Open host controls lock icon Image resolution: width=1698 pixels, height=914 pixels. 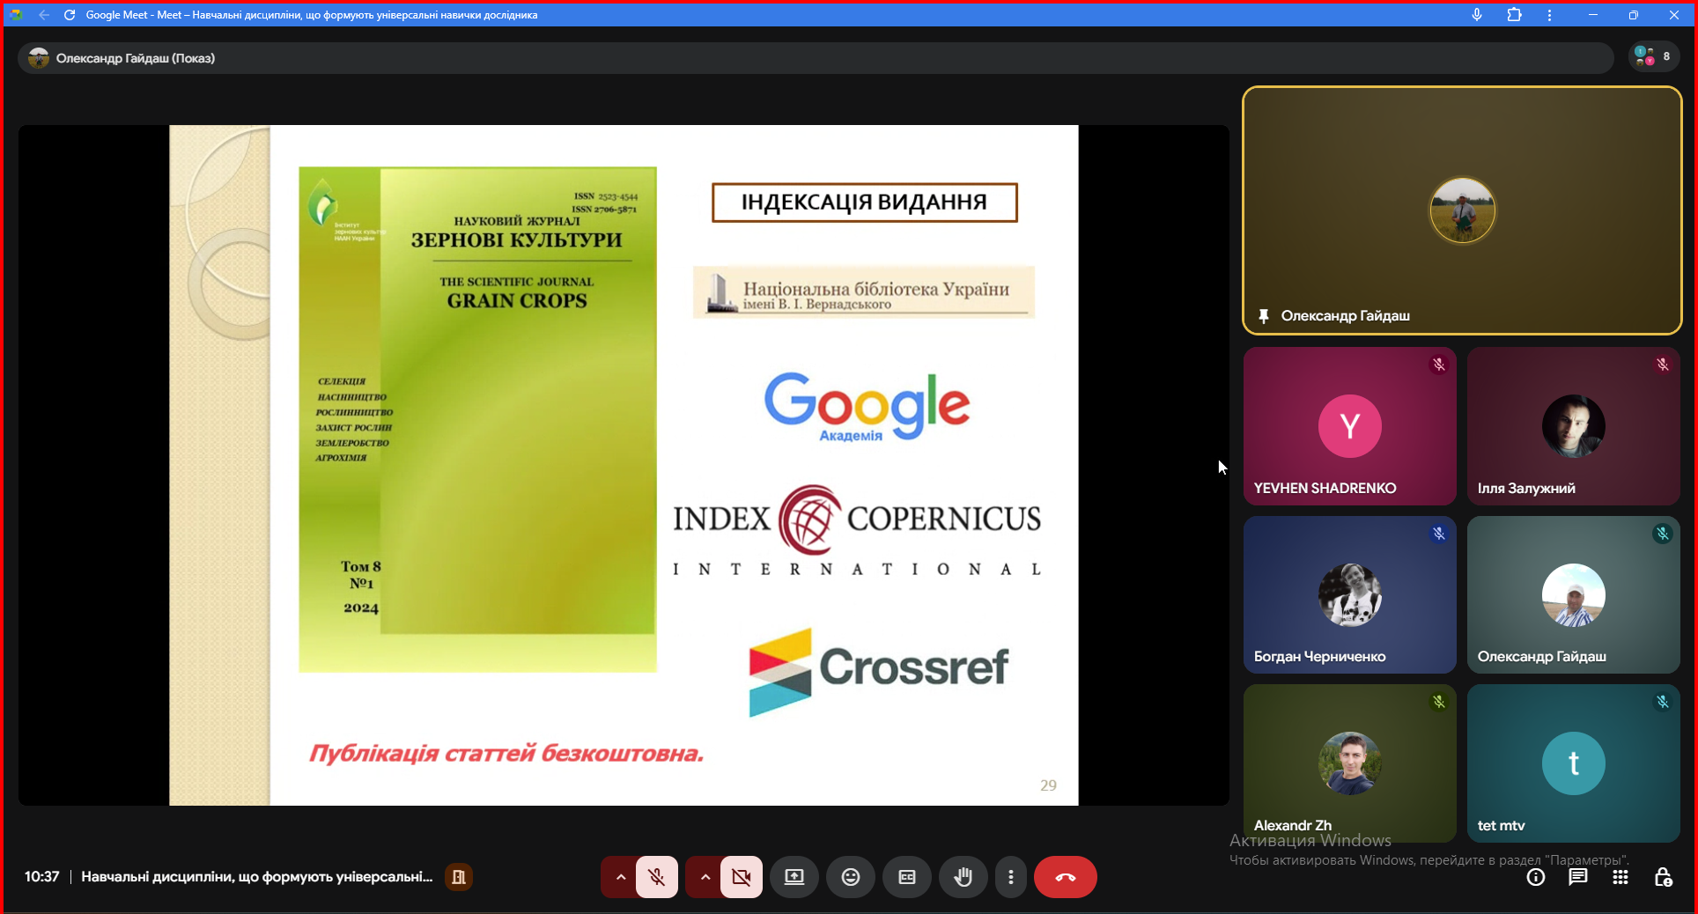pyautogui.click(x=1663, y=877)
